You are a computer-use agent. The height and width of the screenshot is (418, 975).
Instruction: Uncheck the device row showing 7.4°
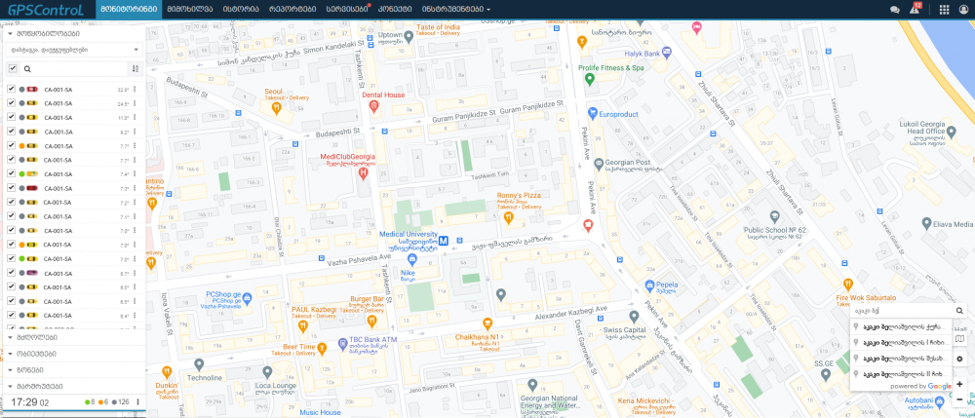(11, 173)
